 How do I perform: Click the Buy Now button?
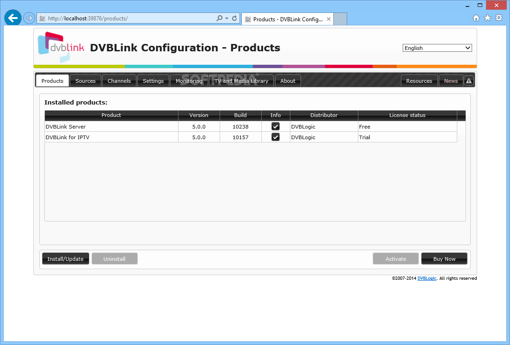[444, 259]
